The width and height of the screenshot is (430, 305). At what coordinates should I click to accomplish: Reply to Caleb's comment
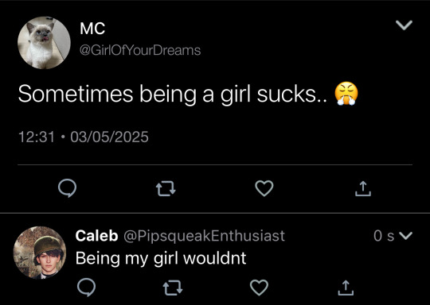(x=86, y=288)
